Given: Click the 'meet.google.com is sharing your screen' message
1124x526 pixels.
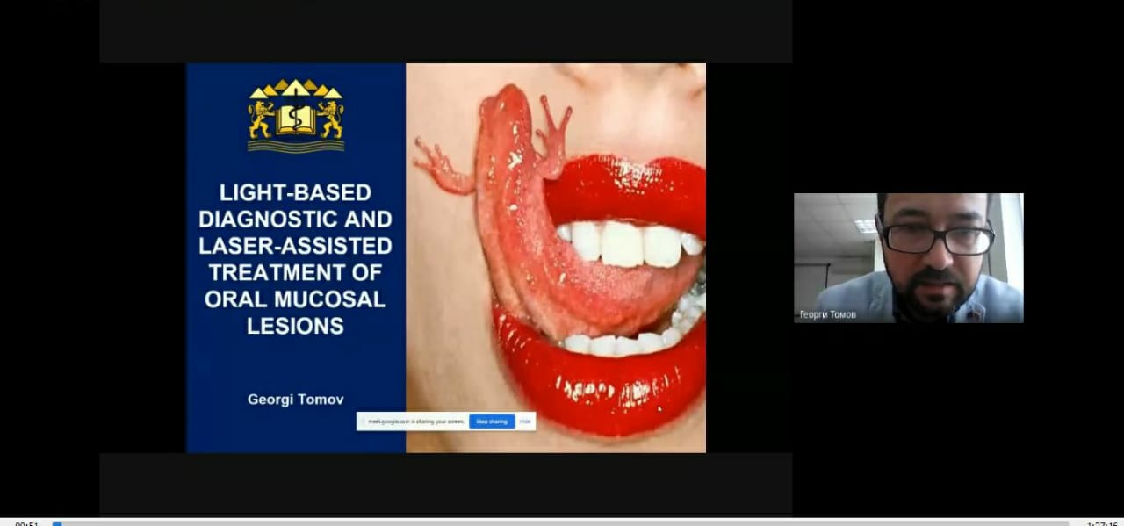Looking at the screenshot, I should point(415,422).
